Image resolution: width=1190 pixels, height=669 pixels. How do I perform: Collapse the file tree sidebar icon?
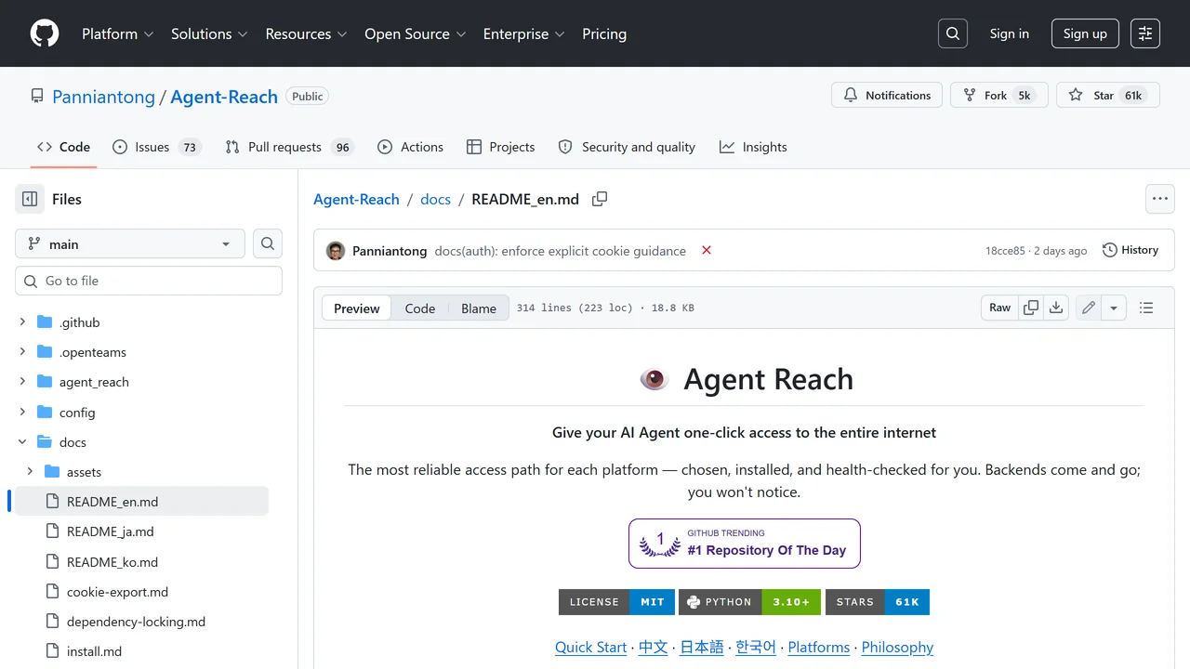pos(30,199)
